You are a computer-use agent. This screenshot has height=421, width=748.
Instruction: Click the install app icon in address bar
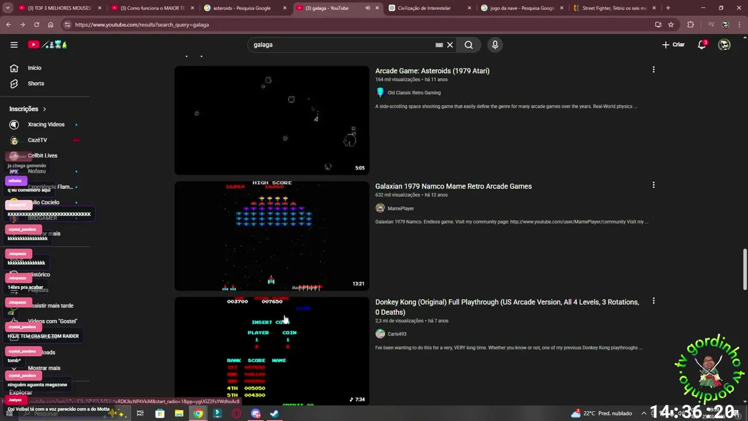pos(658,25)
